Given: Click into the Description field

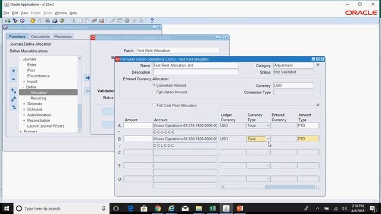Looking at the screenshot, I should [196, 72].
